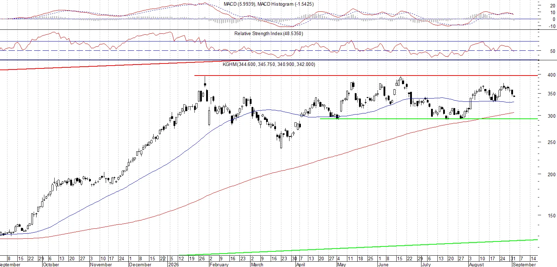Select the March month label
The height and width of the screenshot is (267, 557).
tap(257, 265)
